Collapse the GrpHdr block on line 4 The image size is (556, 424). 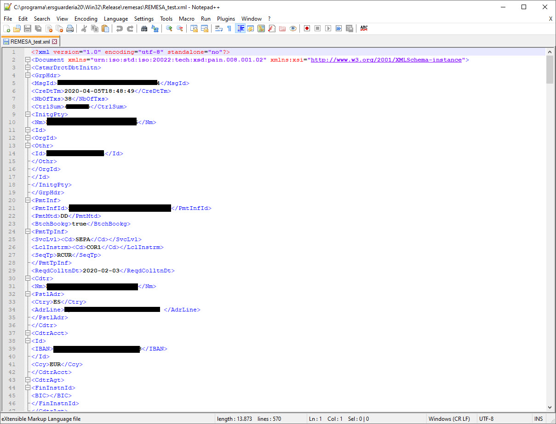pos(28,75)
